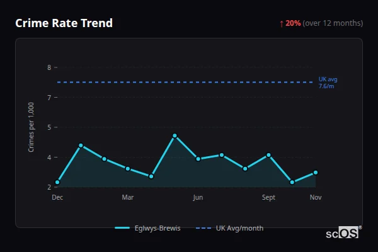Toggle the UK Avg/month legend entry
378x252 pixels.
(x=229, y=228)
